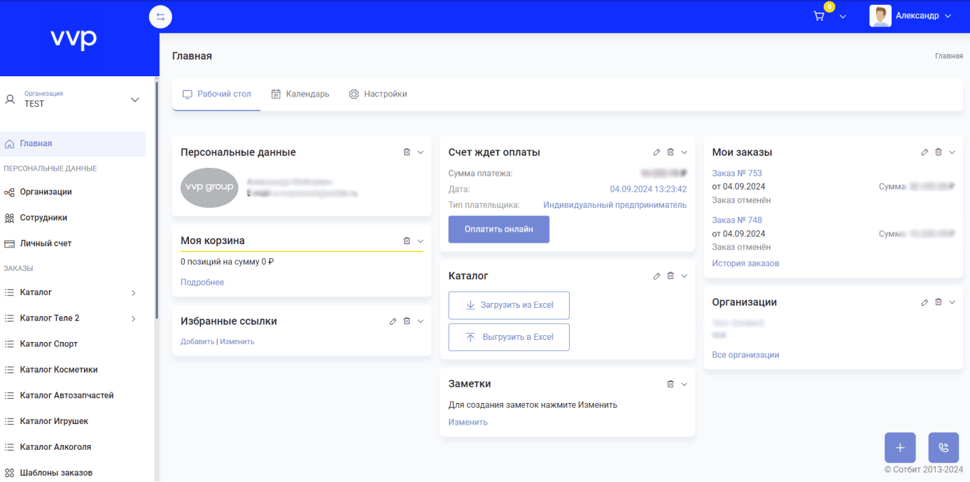970x482 pixels.
Task: Go to Главная in the sidebar
Action: point(73,143)
